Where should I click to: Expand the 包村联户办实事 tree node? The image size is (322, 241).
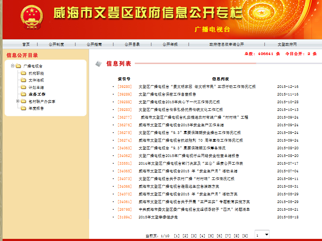click(17, 102)
